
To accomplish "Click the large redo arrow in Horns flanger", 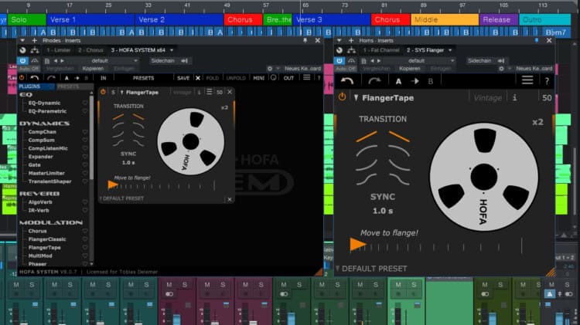I will [374, 80].
